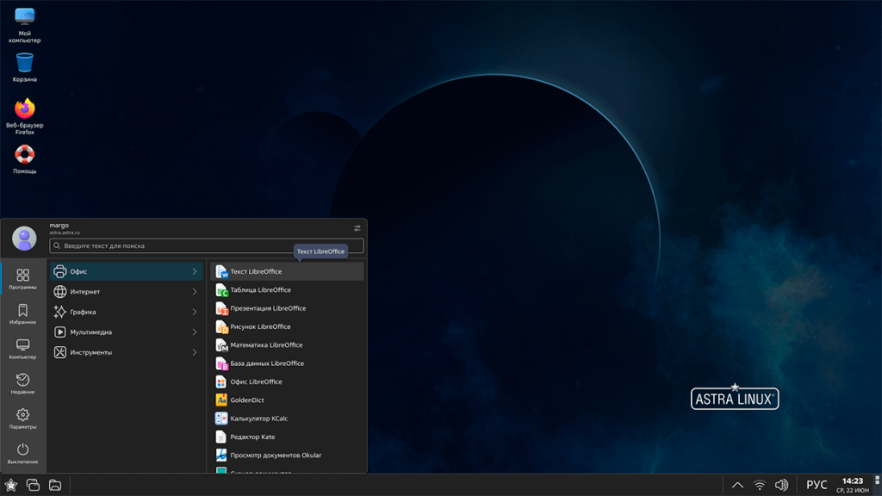This screenshot has height=496, width=882.
Task: Switch to Компьютер sidebar tab
Action: coord(23,349)
